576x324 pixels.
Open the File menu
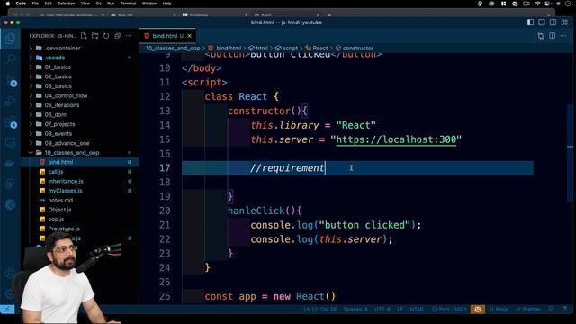pos(35,4)
